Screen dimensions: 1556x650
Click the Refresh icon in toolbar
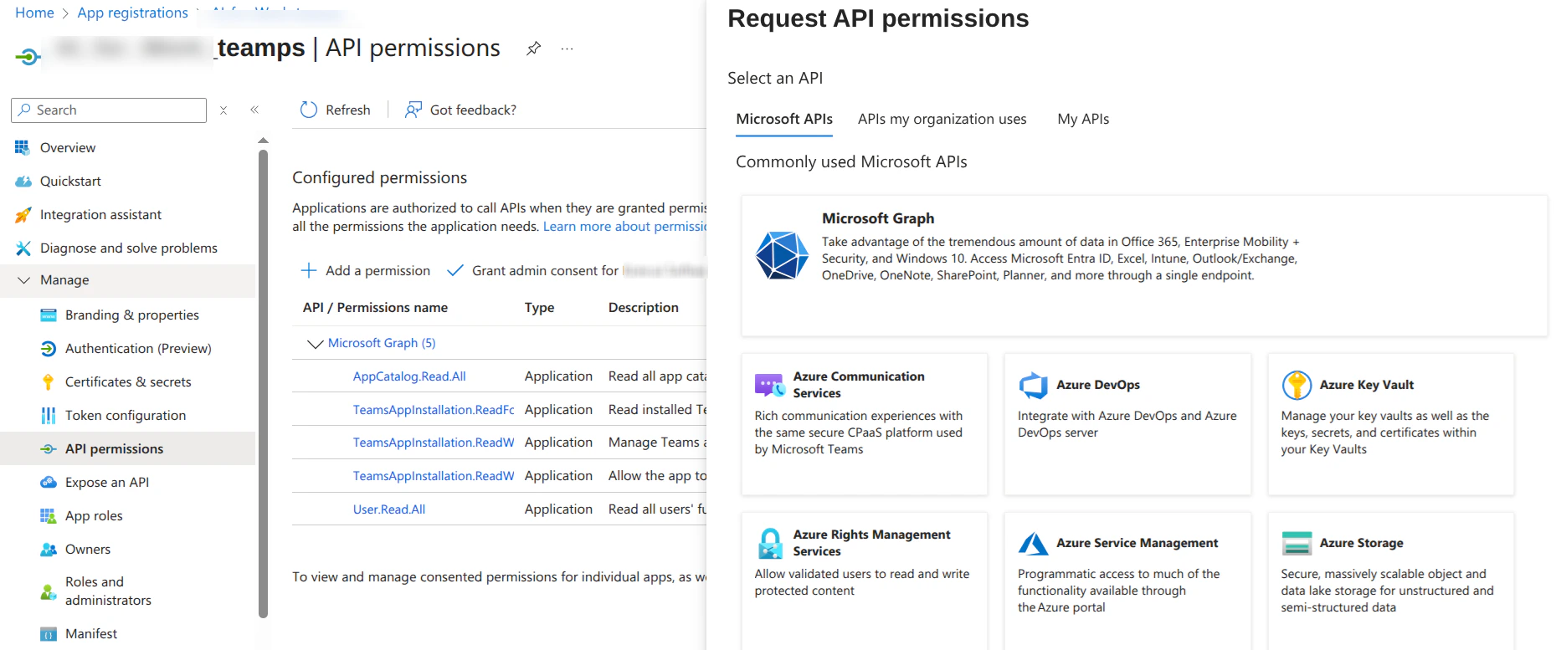point(309,110)
